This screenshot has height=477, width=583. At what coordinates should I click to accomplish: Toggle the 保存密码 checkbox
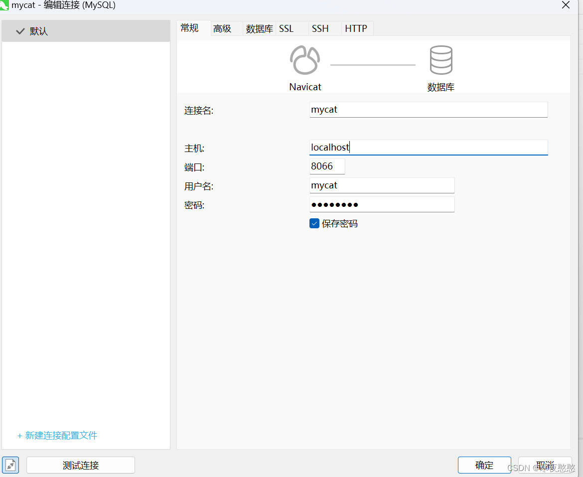314,223
